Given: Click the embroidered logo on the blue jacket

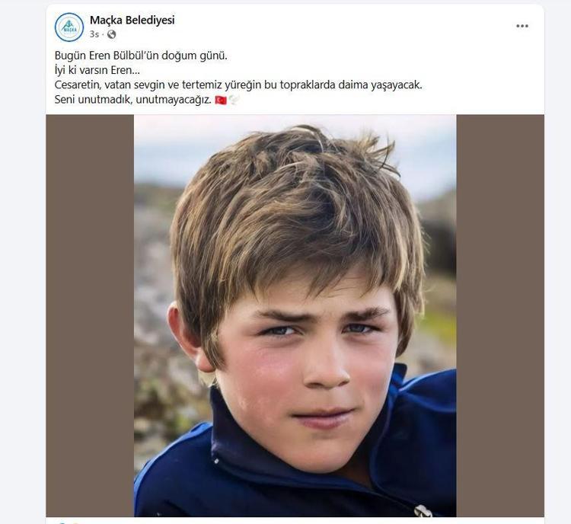Looking at the screenshot, I should pyautogui.click(x=423, y=511).
